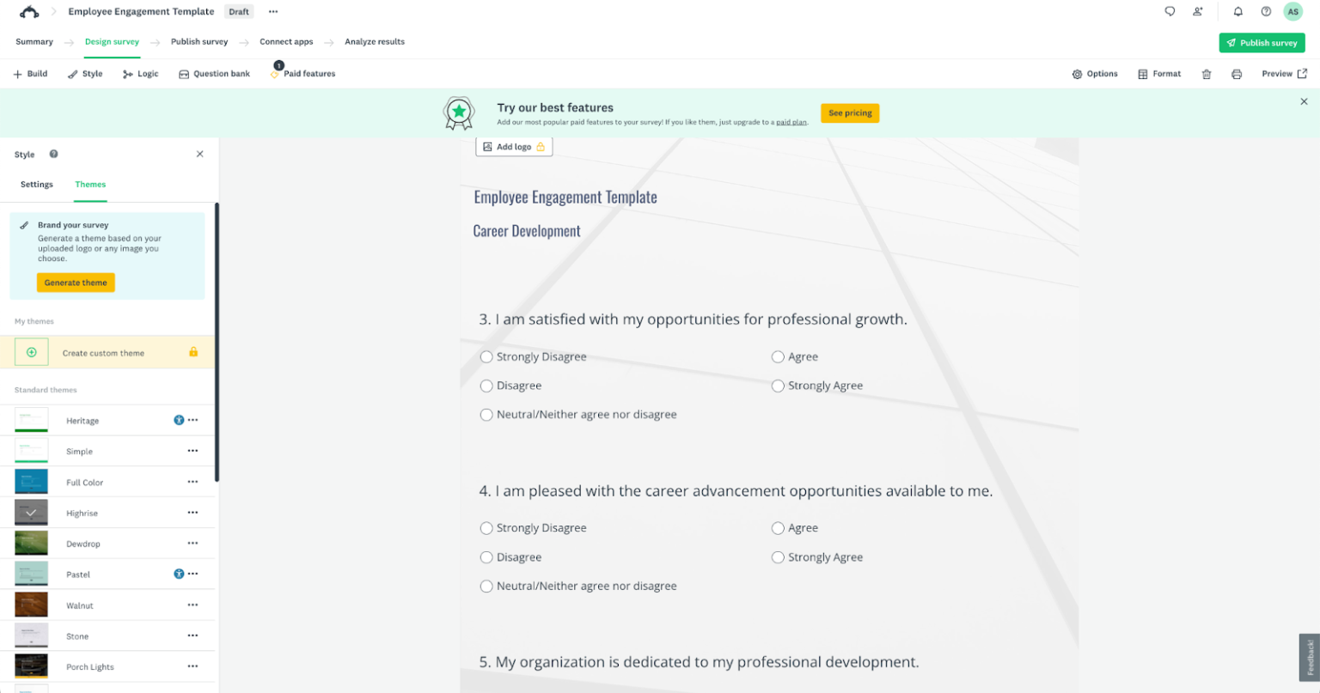Click the Style help info icon
Viewport: 1320px width, 693px height.
[53, 154]
